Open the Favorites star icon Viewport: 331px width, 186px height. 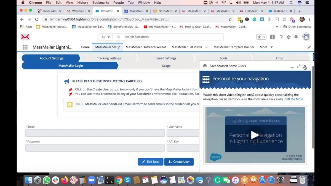click(x=259, y=37)
